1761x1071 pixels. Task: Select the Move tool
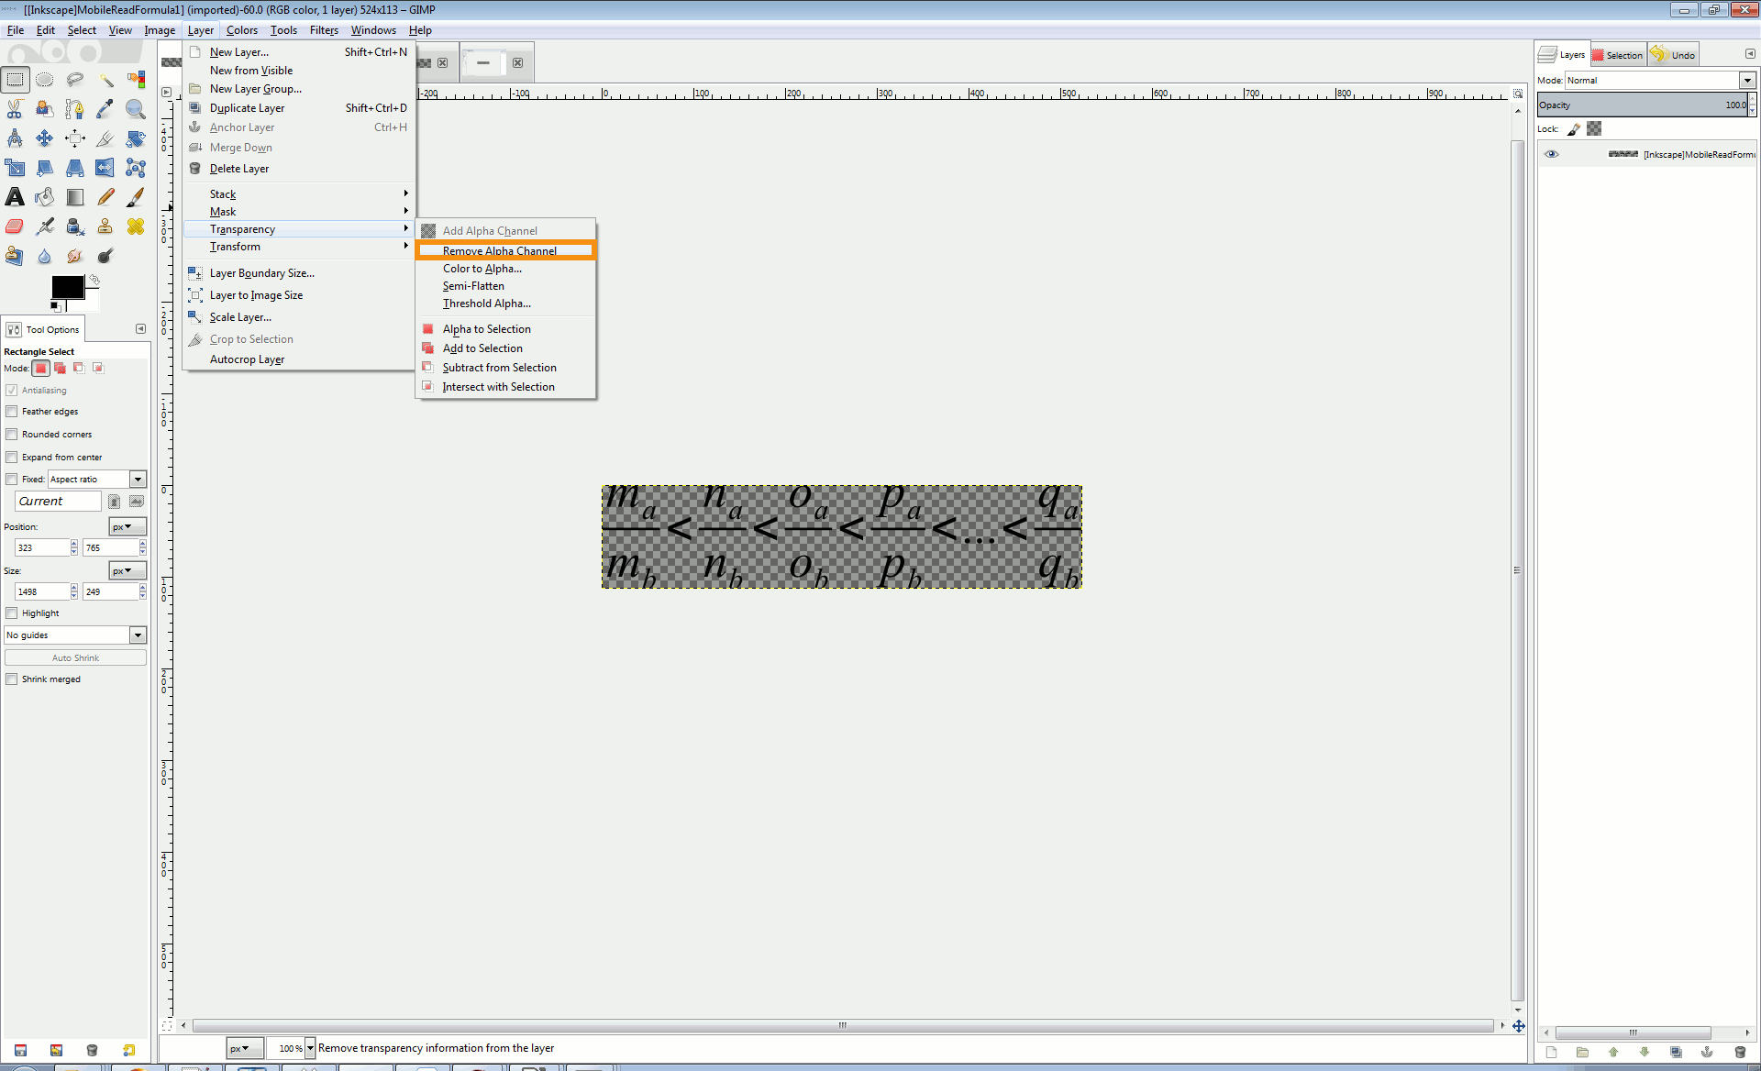pos(45,138)
